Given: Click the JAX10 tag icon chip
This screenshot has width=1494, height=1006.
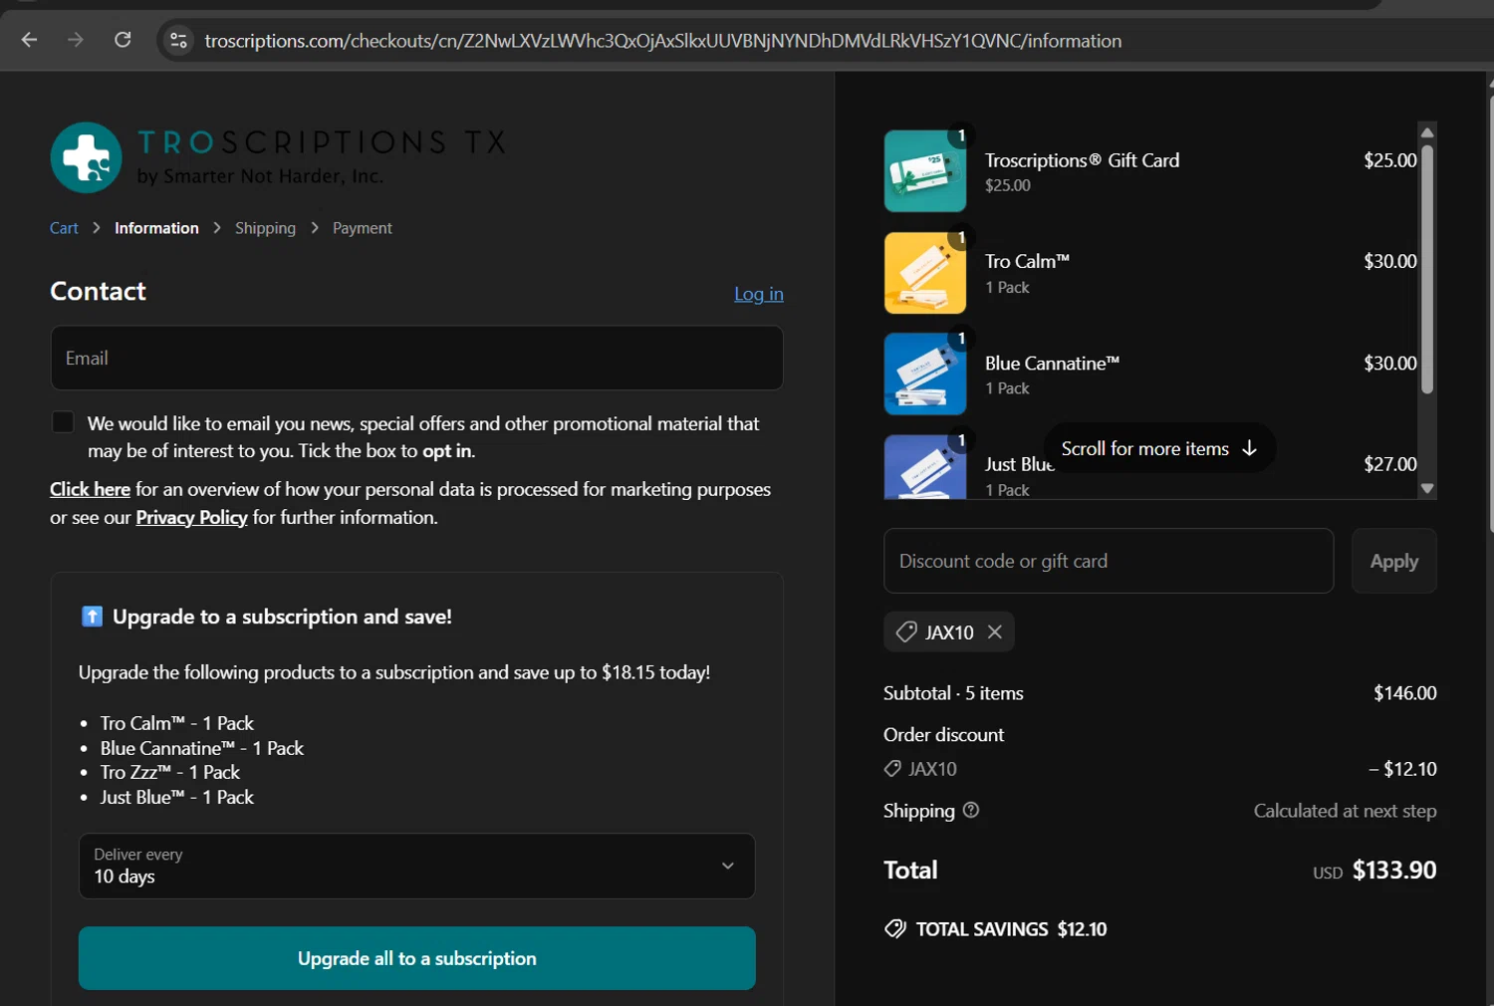Looking at the screenshot, I should (906, 631).
